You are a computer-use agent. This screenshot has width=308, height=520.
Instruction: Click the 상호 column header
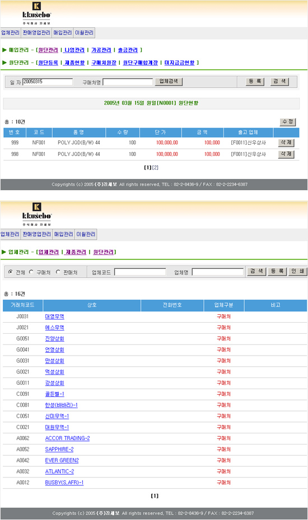(x=92, y=305)
